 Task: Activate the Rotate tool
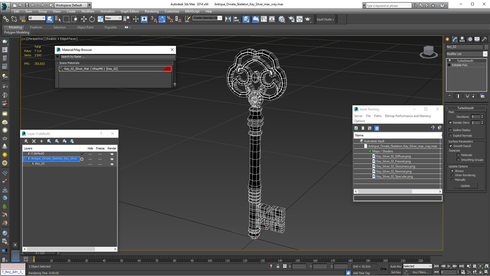click(92, 19)
